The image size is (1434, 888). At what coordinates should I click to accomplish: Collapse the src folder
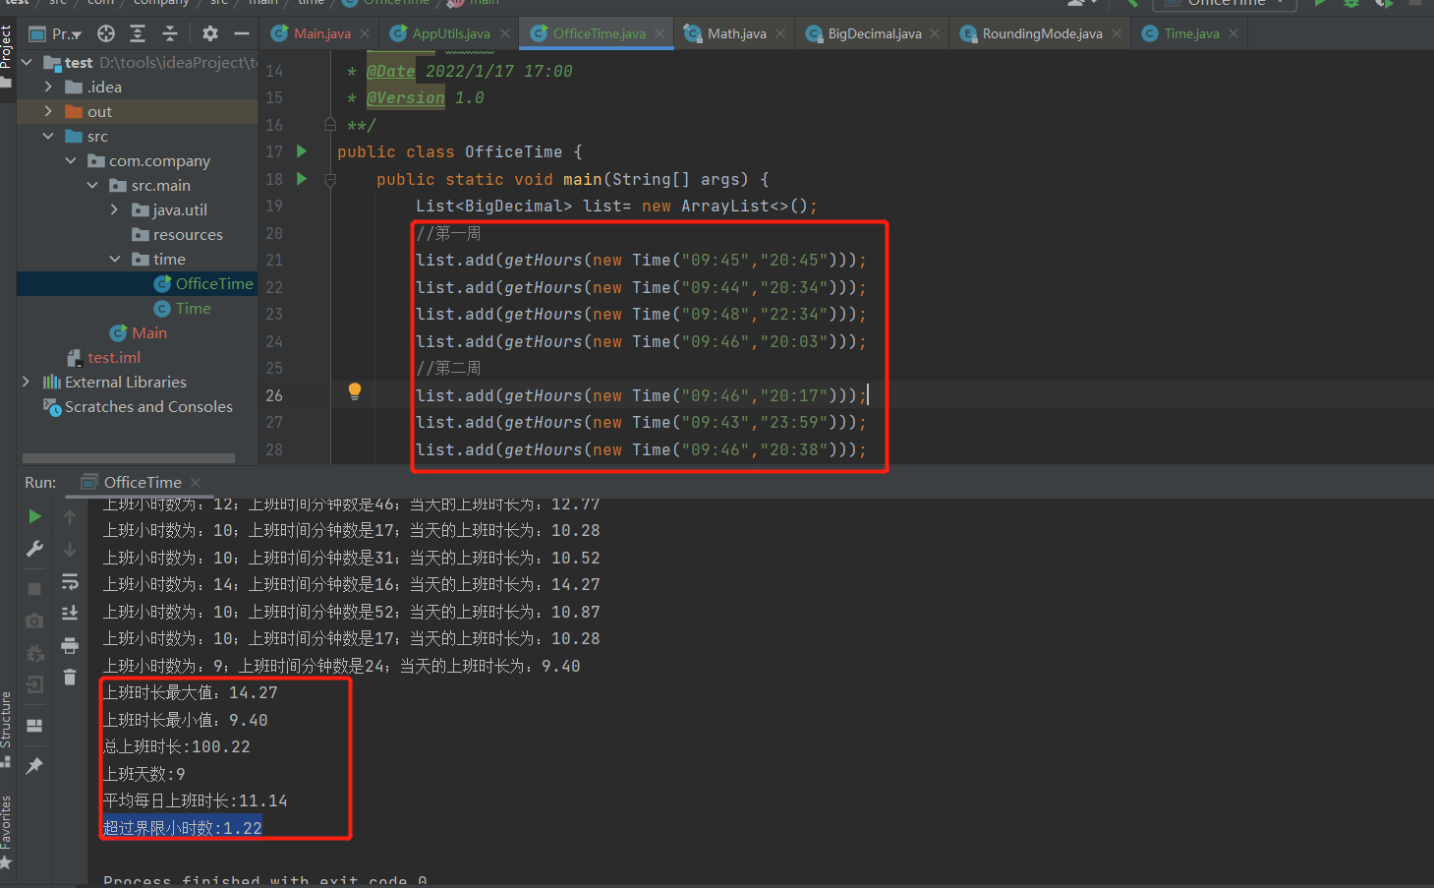[48, 136]
